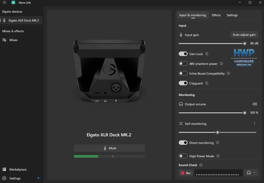Show 48V phantom power info icon
This screenshot has width=264, height=183.
221,64
